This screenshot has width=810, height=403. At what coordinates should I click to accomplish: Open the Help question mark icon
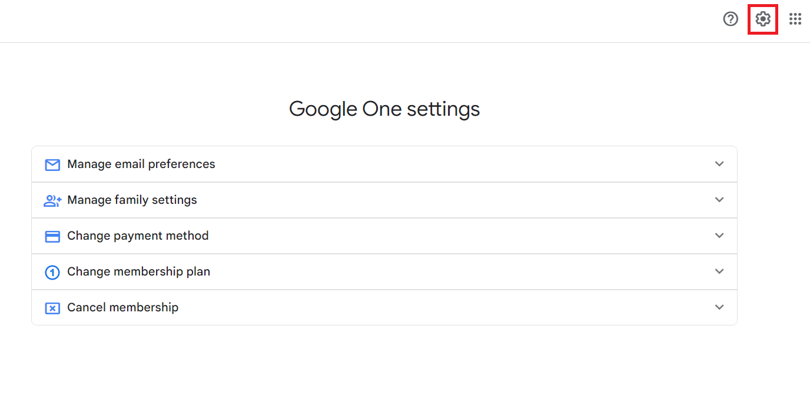[731, 19]
